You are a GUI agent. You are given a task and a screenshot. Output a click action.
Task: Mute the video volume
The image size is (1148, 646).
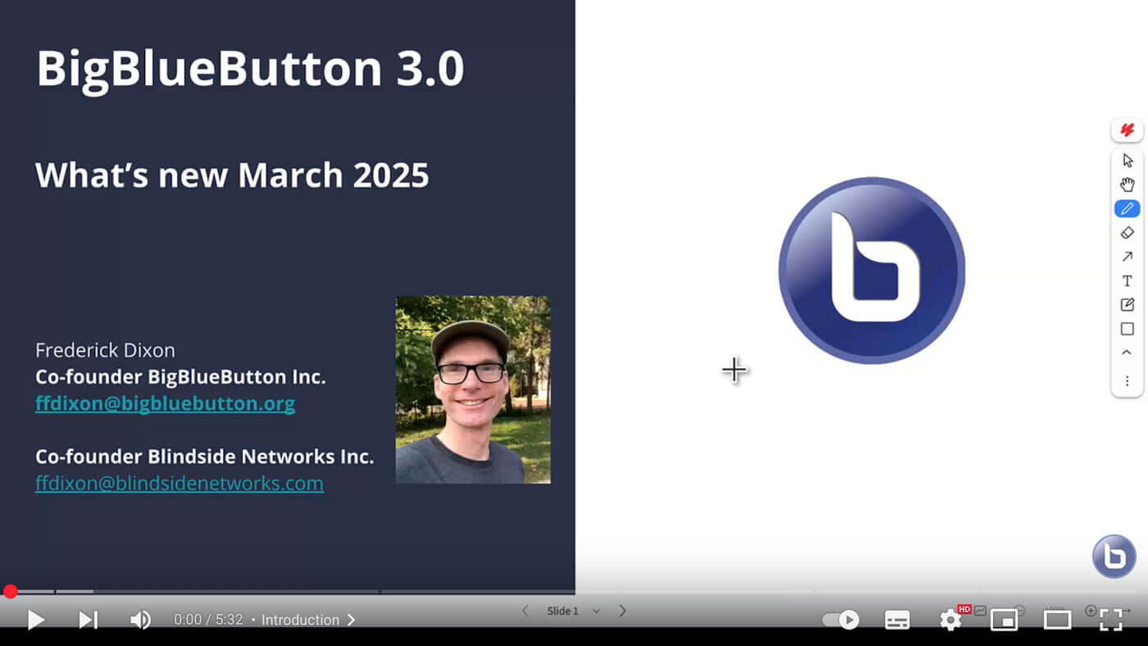tap(140, 620)
